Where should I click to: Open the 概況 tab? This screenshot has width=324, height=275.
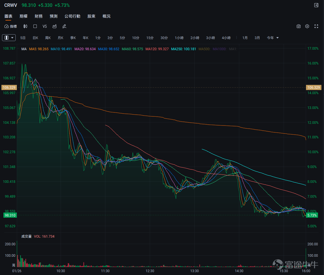pos(106,16)
